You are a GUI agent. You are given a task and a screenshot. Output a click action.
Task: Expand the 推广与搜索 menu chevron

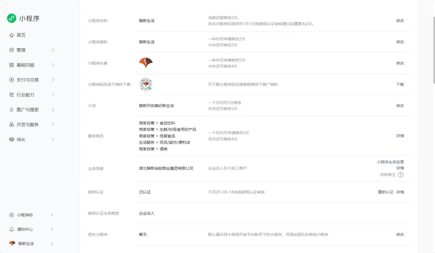click(x=53, y=110)
